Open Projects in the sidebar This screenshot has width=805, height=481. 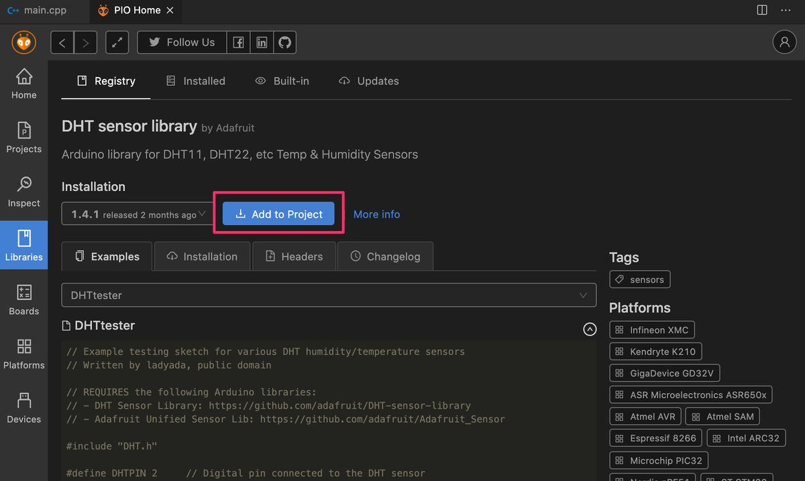pos(23,138)
